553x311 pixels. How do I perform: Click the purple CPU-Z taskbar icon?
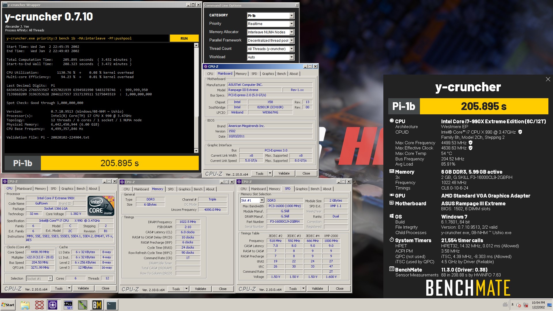[x=53, y=305]
